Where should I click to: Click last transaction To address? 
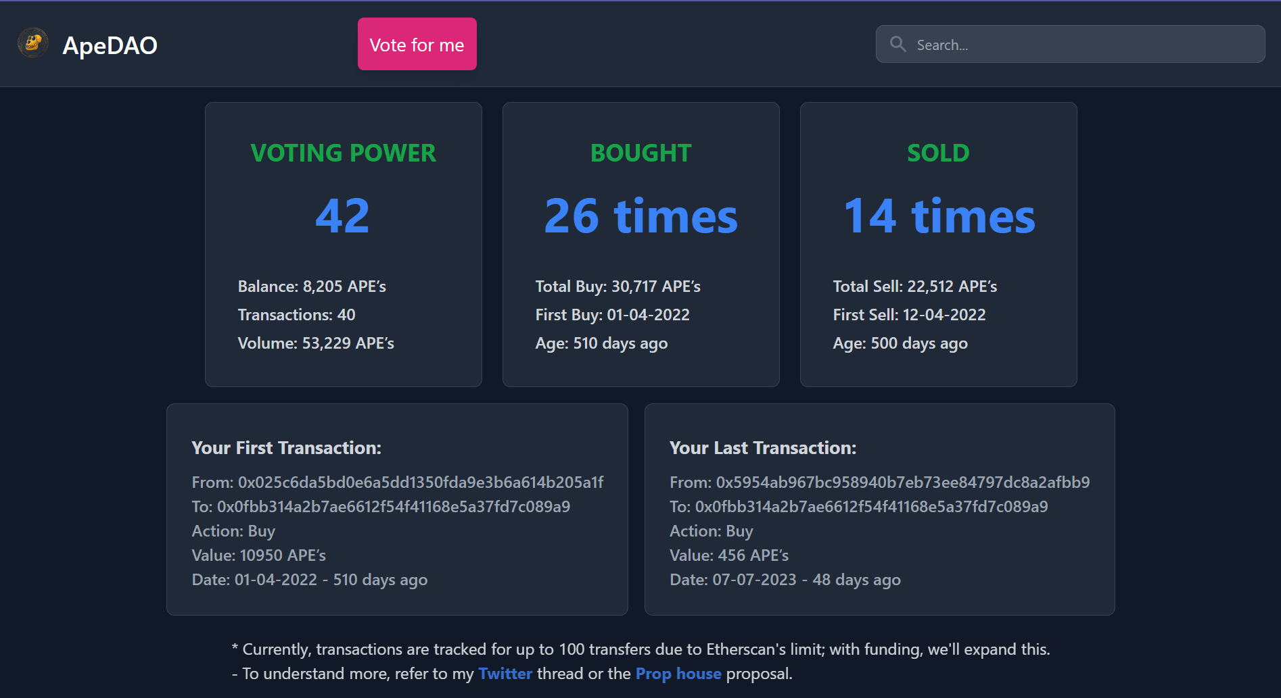871,507
